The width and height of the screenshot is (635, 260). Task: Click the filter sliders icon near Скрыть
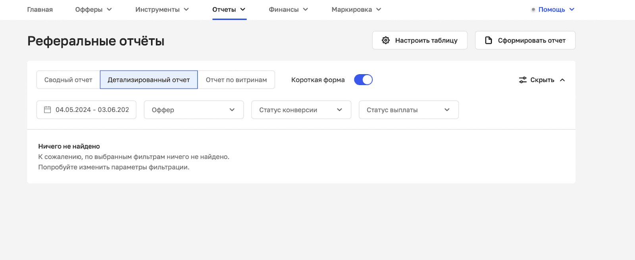[x=523, y=80]
